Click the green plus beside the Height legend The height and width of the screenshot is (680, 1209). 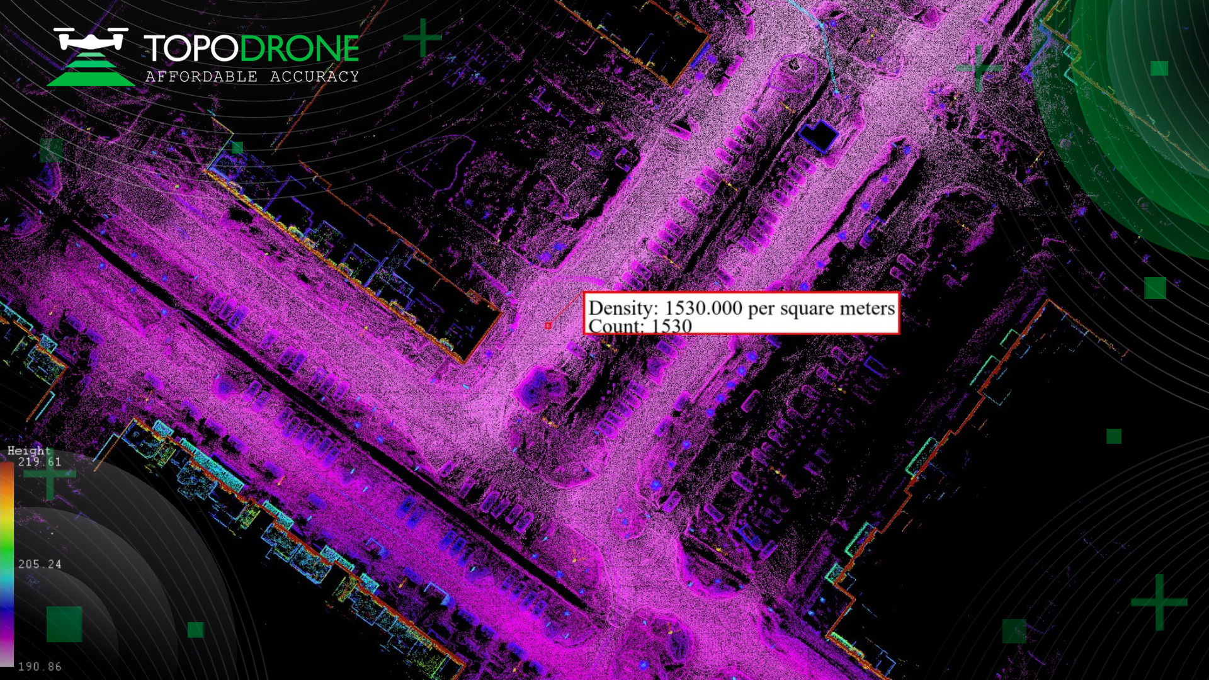pos(50,473)
